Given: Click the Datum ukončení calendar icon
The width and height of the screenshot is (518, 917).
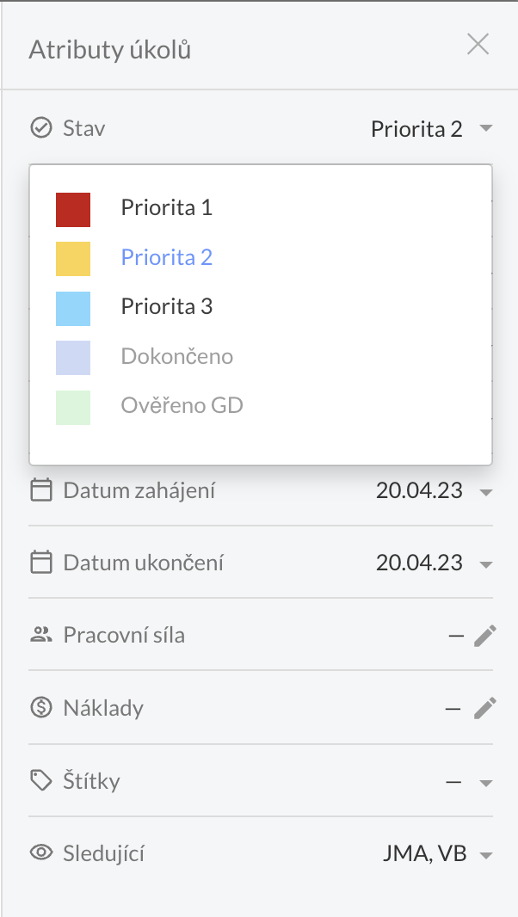Looking at the screenshot, I should 40,563.
